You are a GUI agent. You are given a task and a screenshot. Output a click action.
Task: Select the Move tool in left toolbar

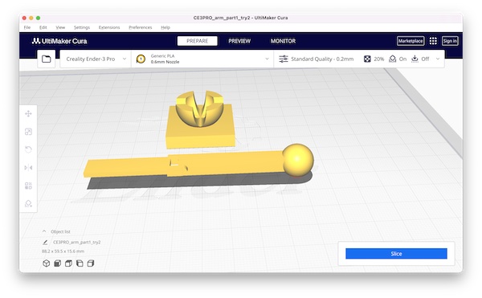point(28,114)
